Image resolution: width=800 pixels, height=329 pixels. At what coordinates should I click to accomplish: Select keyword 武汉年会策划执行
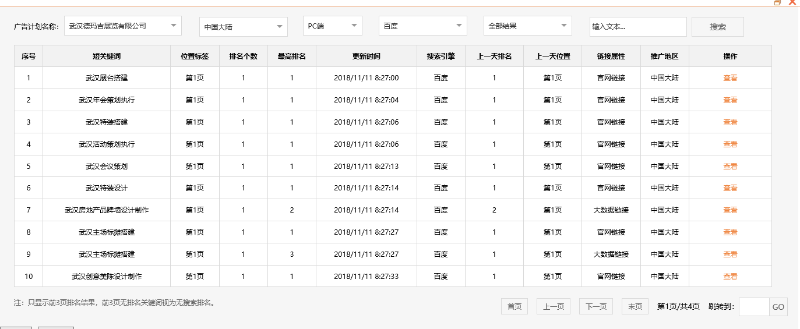(107, 100)
